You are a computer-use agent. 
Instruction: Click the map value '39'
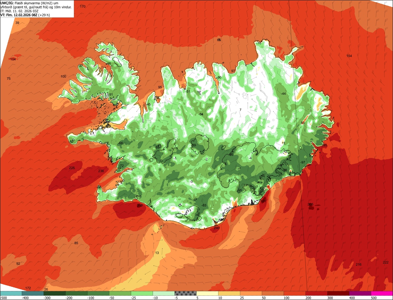point(17,23)
